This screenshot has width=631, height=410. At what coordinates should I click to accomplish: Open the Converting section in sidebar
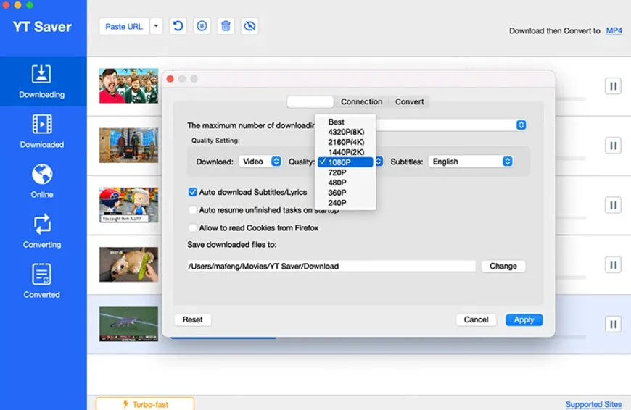42,231
